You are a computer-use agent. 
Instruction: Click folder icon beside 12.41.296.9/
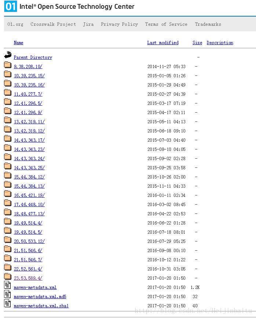(x=8, y=111)
